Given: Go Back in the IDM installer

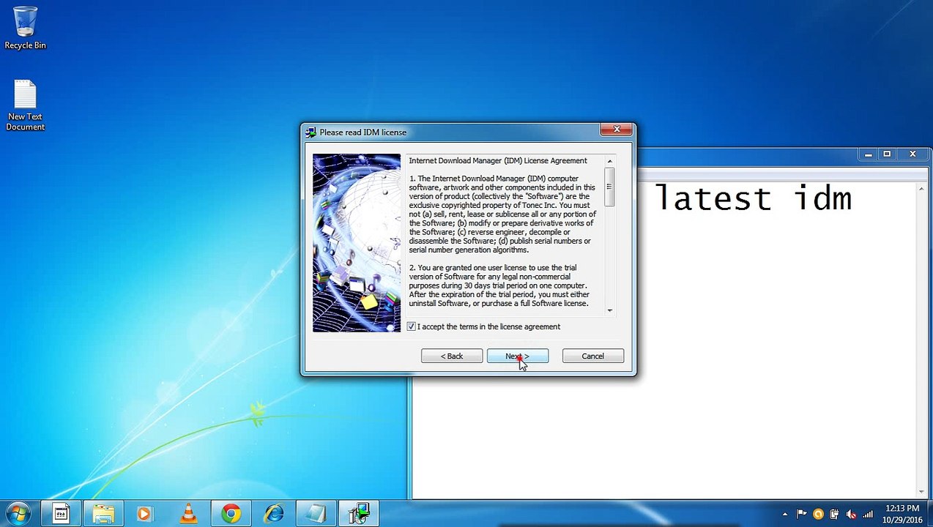Looking at the screenshot, I should [451, 356].
